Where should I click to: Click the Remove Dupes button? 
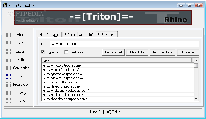[x=163, y=52]
